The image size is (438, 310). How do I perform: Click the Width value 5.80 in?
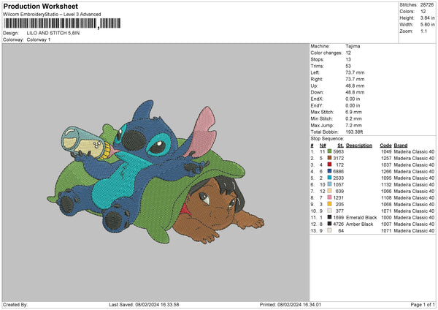click(x=427, y=25)
